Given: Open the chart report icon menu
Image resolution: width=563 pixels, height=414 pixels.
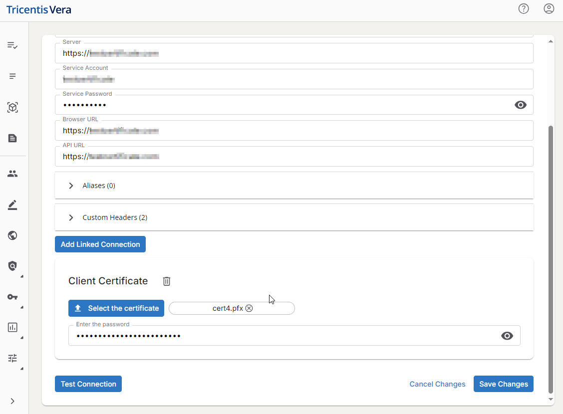Looking at the screenshot, I should tap(12, 327).
